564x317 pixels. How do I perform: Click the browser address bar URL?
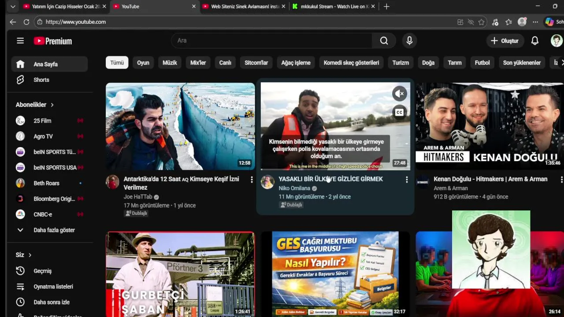coord(76,22)
